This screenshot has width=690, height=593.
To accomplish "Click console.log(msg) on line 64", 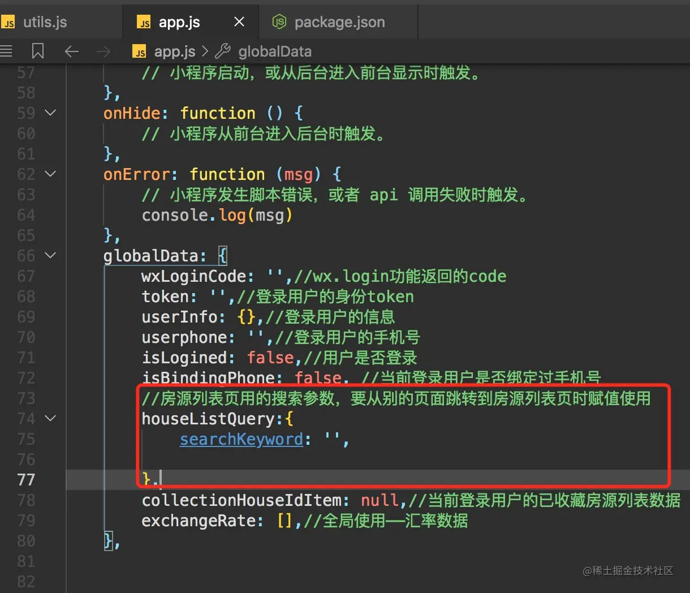I will click(x=217, y=215).
